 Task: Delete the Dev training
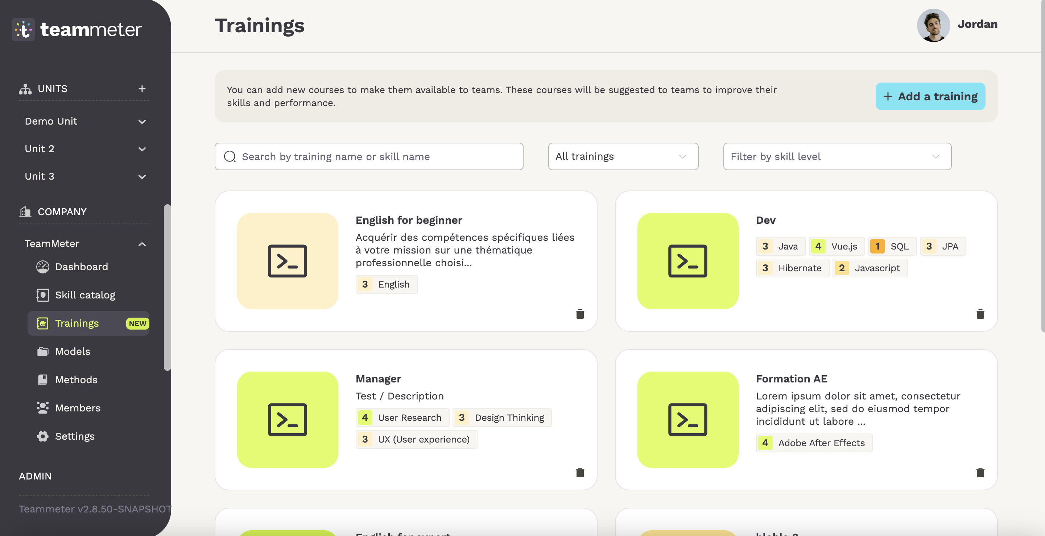(x=980, y=314)
